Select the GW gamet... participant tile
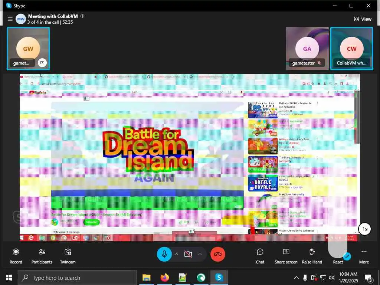Image resolution: width=380 pixels, height=285 pixels. 28,49
